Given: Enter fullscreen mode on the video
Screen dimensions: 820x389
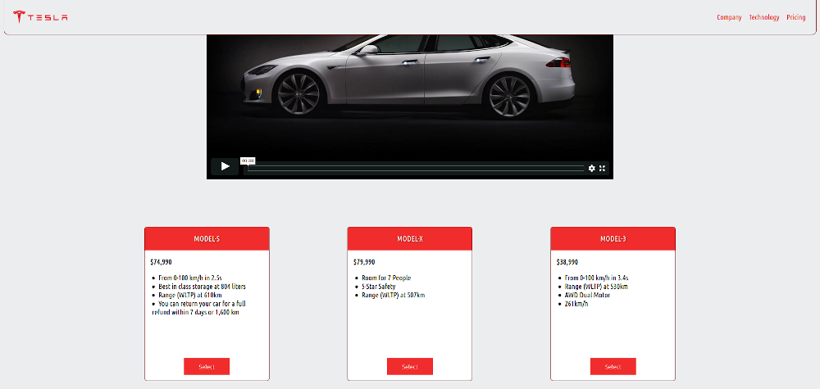Looking at the screenshot, I should [602, 168].
